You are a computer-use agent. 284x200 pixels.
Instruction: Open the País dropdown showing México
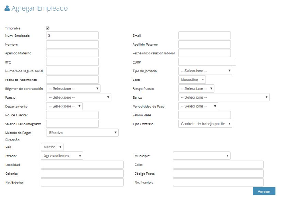coord(52,147)
